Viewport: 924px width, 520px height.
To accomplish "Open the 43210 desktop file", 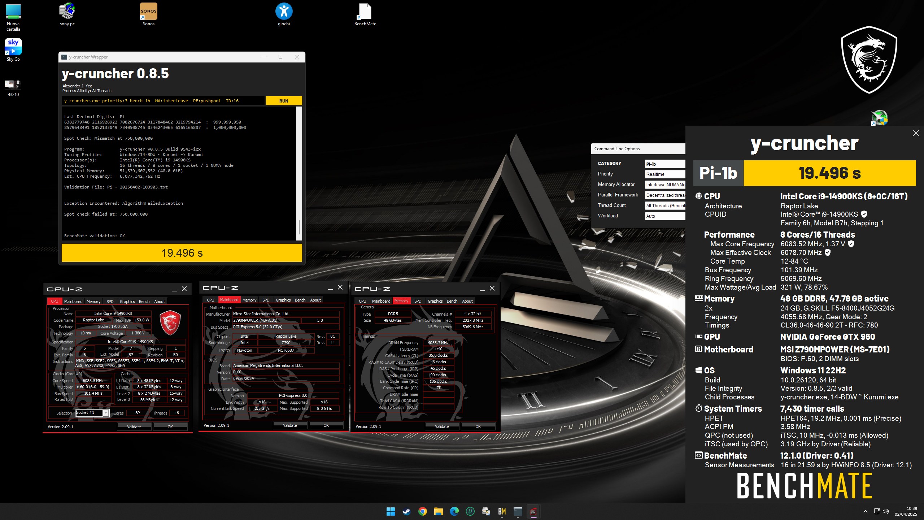I will [13, 88].
